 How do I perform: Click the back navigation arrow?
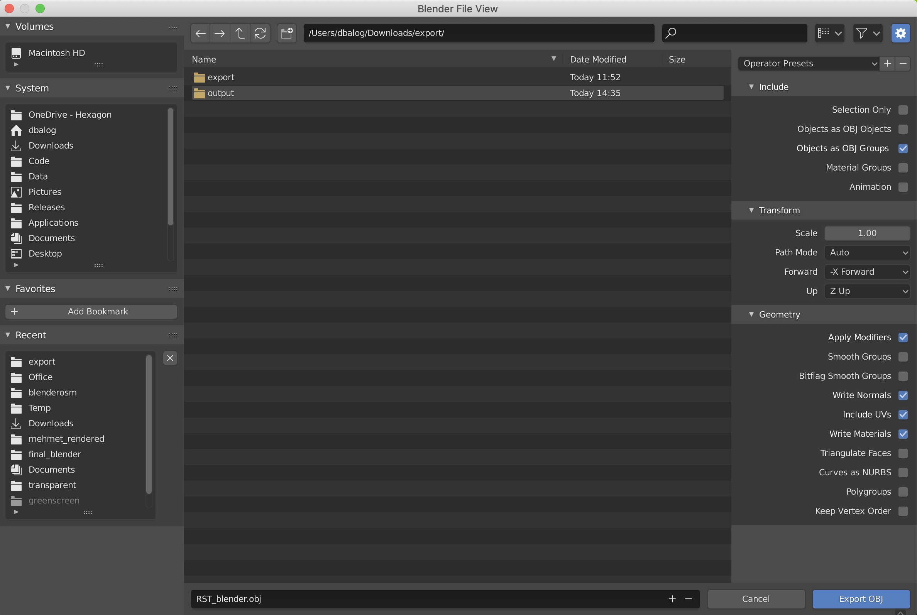click(201, 33)
